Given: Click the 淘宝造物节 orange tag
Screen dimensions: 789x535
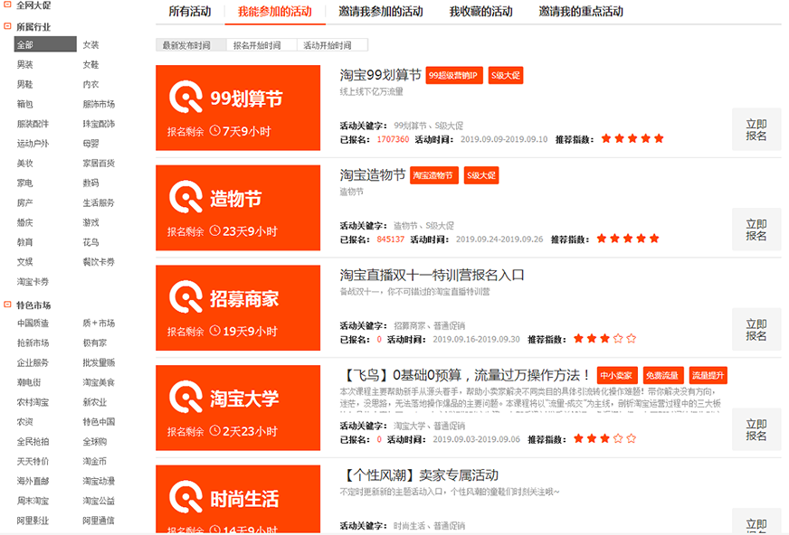Looking at the screenshot, I should [x=433, y=175].
